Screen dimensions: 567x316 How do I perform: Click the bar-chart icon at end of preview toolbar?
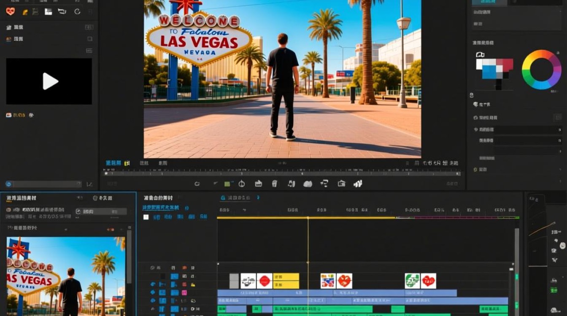(x=358, y=183)
